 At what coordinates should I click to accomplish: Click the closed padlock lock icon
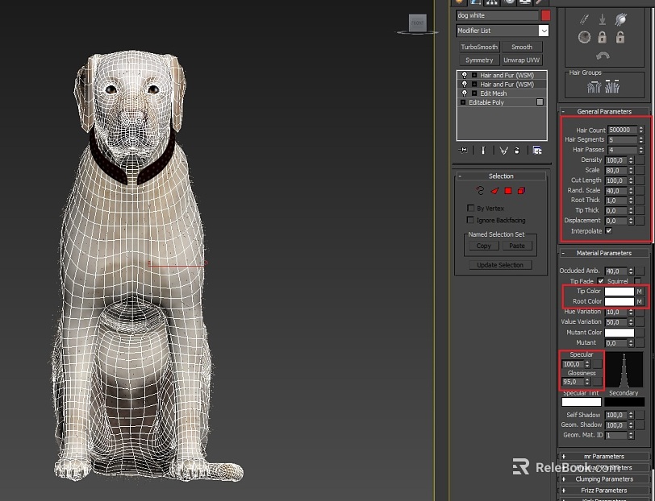click(602, 38)
